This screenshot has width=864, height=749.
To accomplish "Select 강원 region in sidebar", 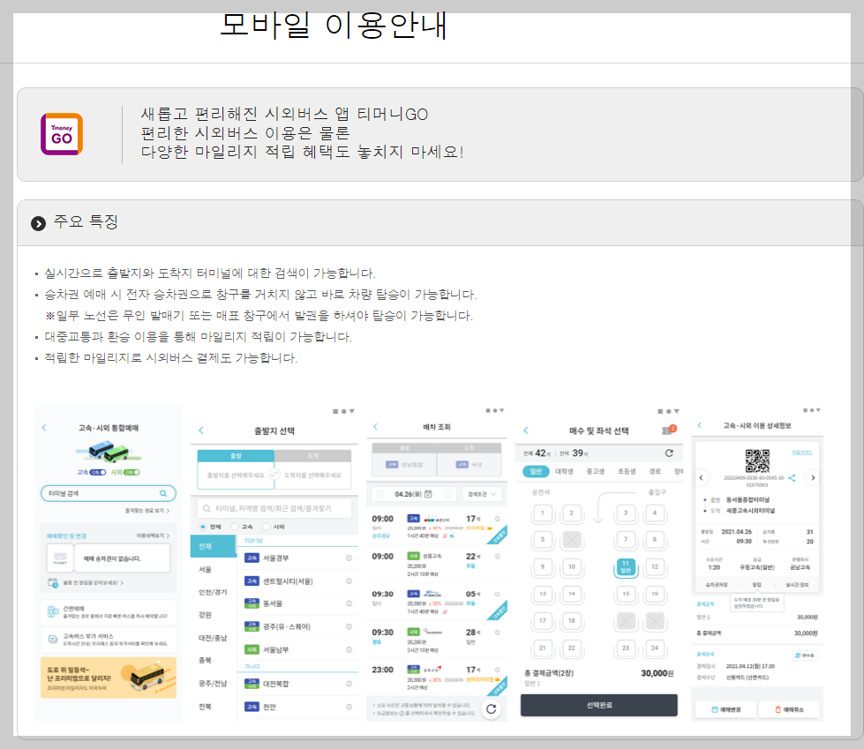I will [x=205, y=615].
